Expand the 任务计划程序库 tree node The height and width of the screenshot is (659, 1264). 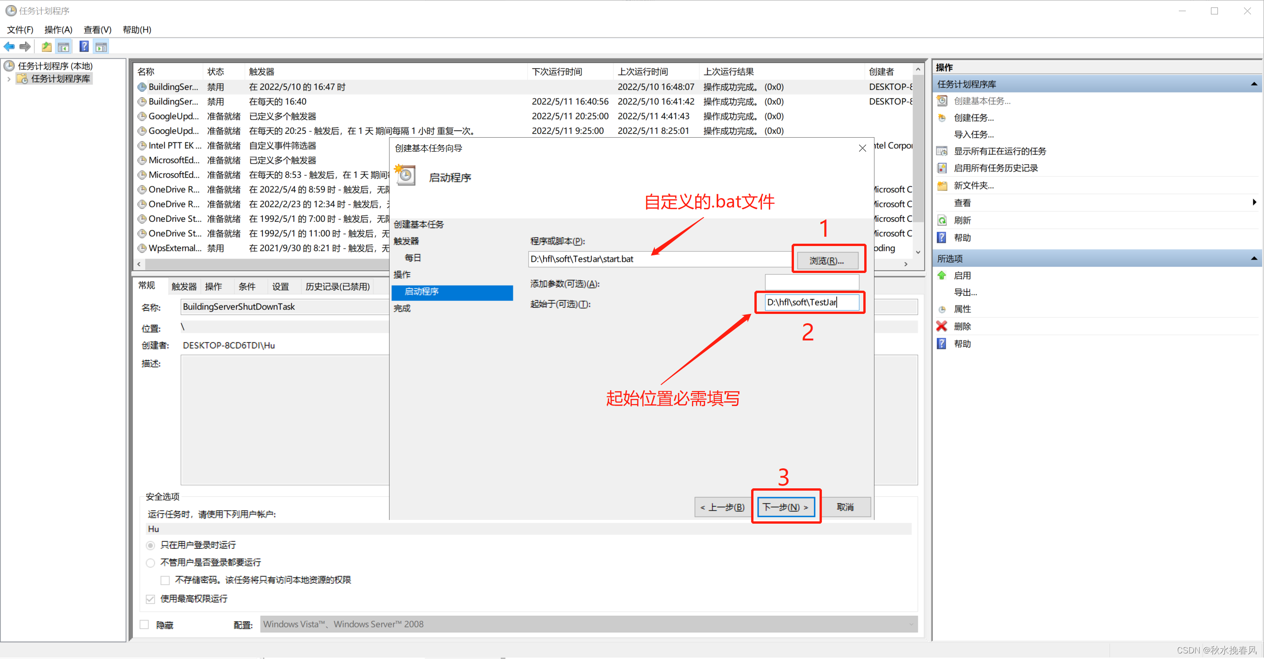pos(9,79)
